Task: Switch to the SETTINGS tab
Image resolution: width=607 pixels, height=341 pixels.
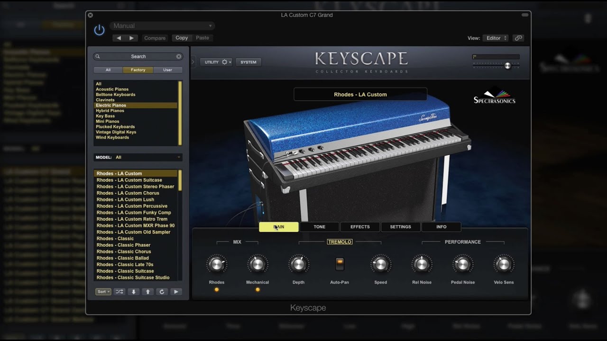Action: pyautogui.click(x=401, y=227)
